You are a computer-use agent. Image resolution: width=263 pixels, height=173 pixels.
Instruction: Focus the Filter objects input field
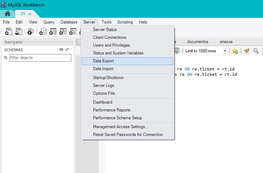(x=40, y=58)
